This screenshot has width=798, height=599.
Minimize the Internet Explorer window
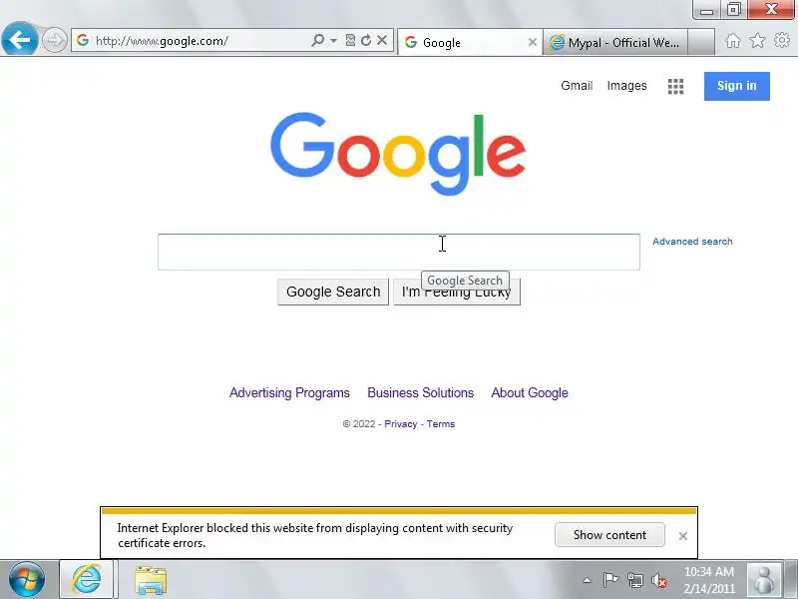[x=706, y=10]
